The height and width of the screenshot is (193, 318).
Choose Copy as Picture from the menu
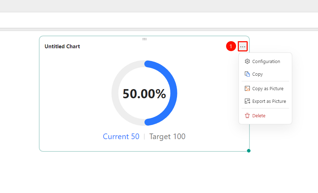(x=265, y=88)
